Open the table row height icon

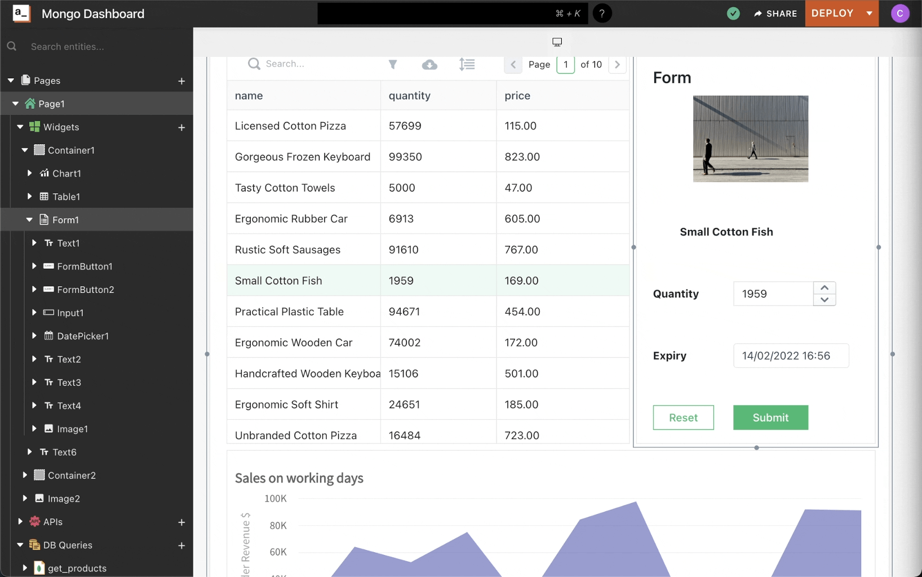point(467,64)
